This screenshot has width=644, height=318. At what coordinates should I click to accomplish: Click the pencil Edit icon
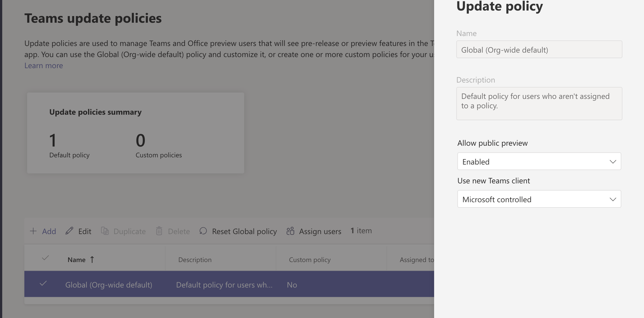(69, 231)
